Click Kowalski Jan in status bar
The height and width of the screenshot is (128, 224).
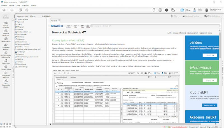(x=193, y=127)
